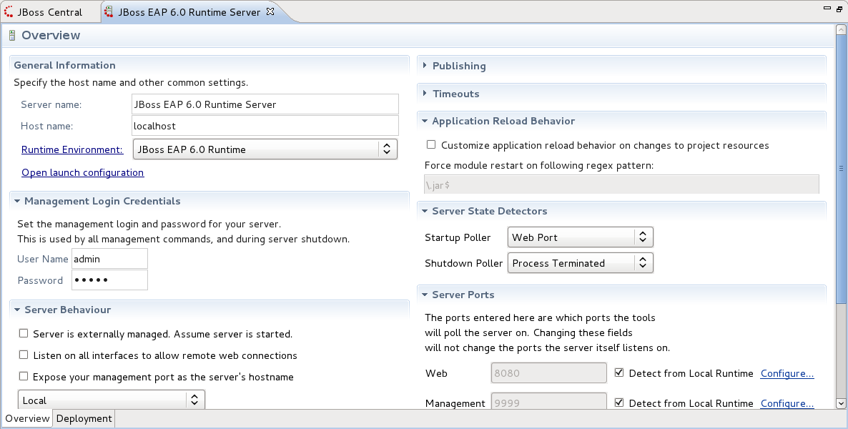This screenshot has width=848, height=429.
Task: Click the JBoss EAP server tab icon
Action: click(x=109, y=11)
